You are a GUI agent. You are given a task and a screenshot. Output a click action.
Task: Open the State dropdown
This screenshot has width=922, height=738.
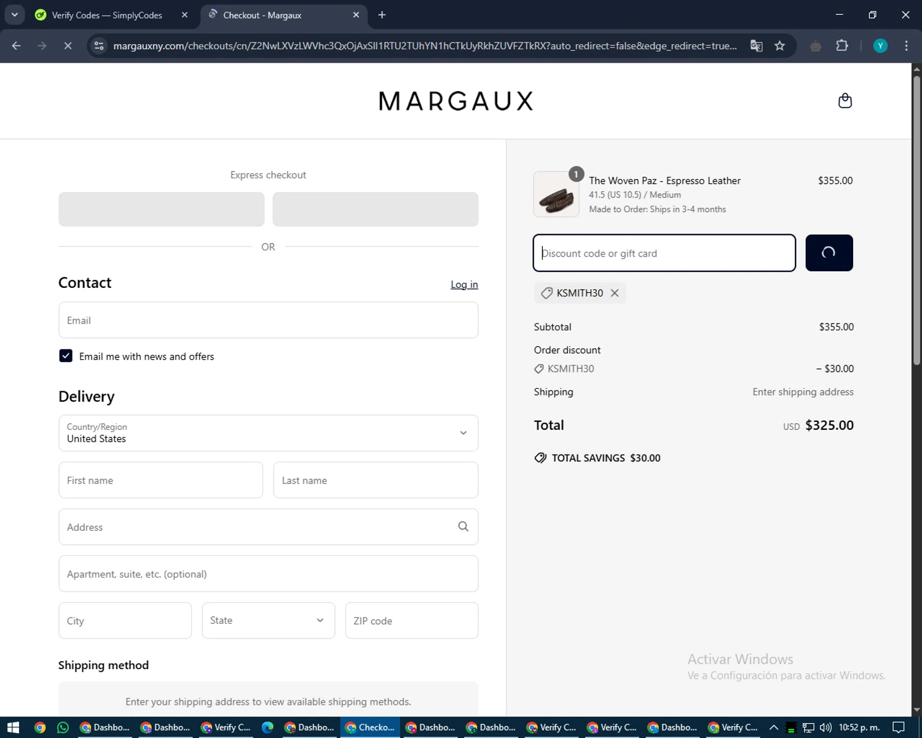coord(268,621)
